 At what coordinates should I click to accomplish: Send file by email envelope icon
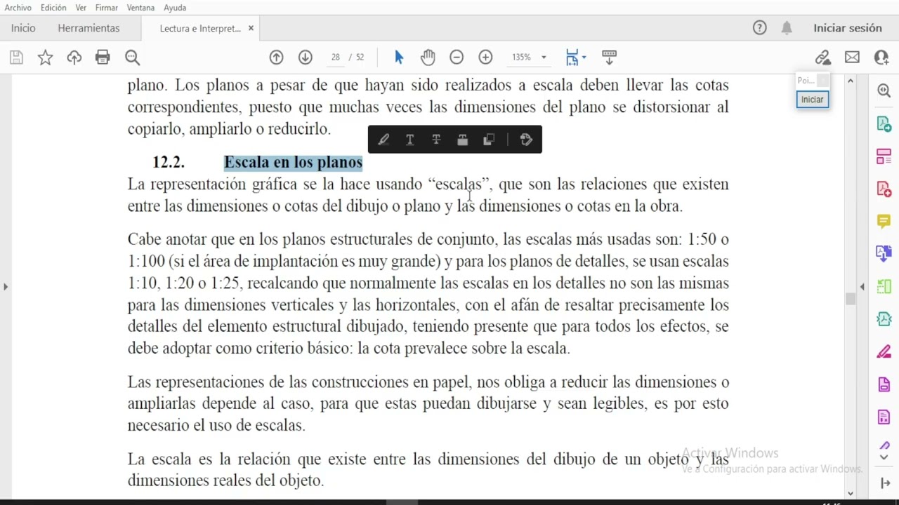[x=852, y=58]
